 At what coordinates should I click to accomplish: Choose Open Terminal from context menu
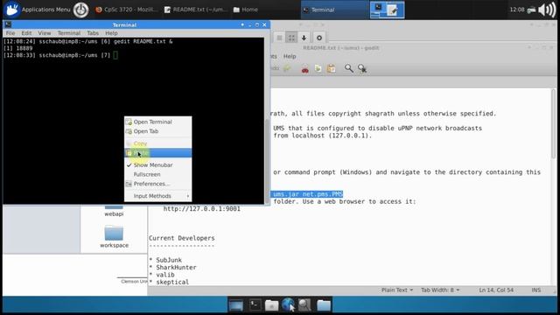pos(157,122)
